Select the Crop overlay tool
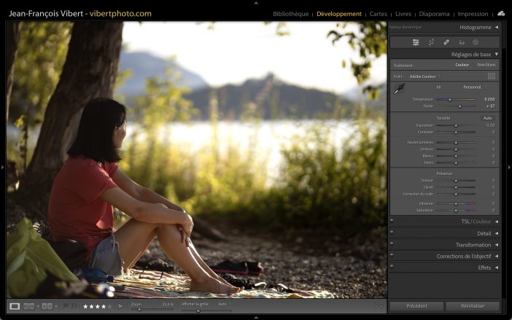 431,42
